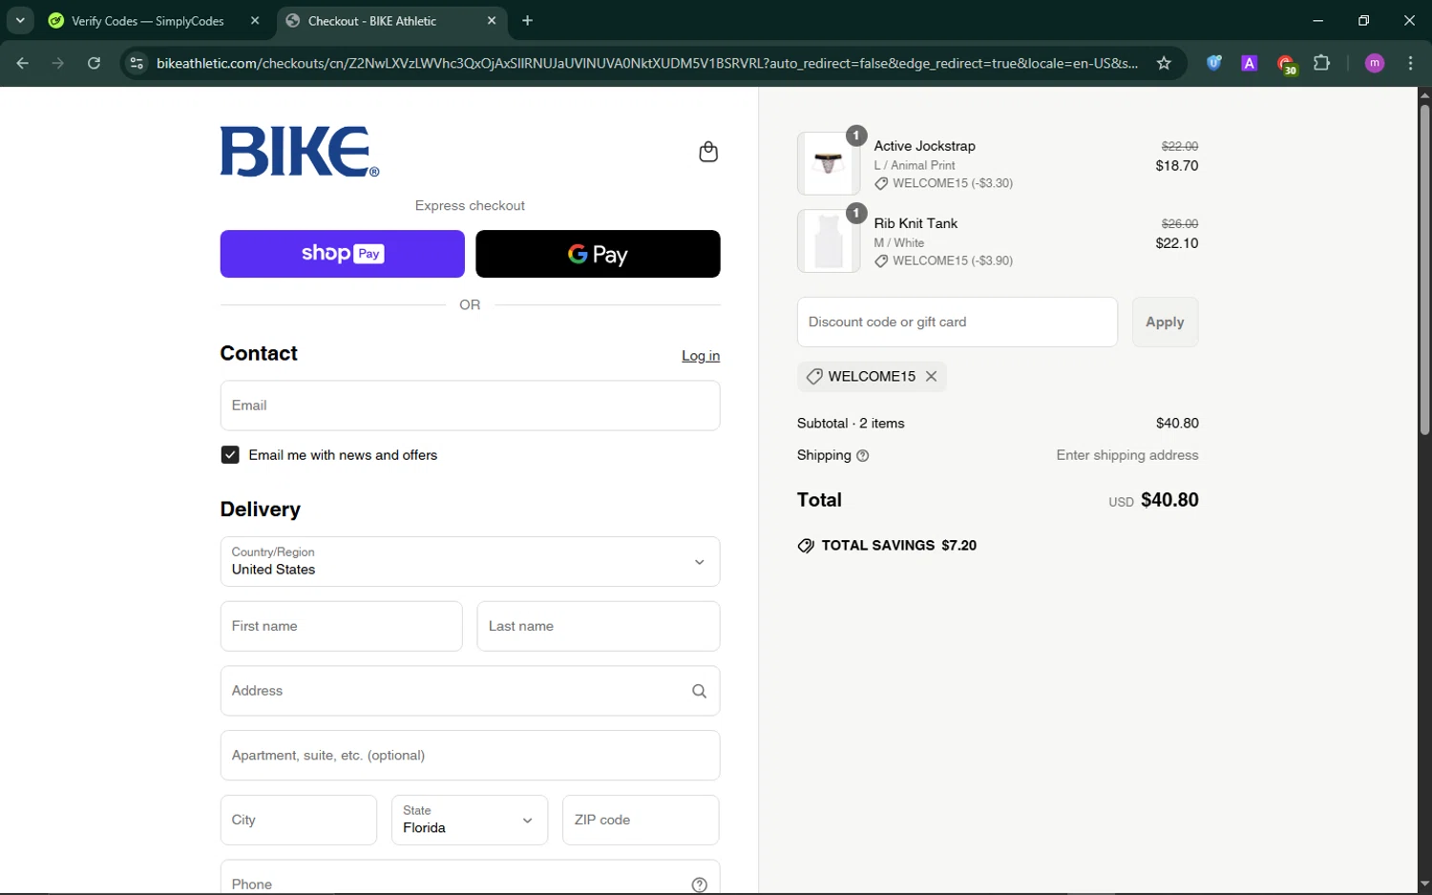Screen dimensions: 1432x895
Task: Remove the WELCOME15 discount code
Action: (x=931, y=376)
